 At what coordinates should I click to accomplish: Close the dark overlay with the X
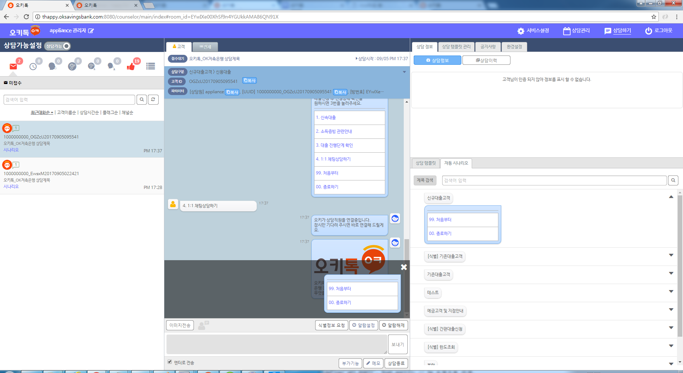[x=404, y=267]
